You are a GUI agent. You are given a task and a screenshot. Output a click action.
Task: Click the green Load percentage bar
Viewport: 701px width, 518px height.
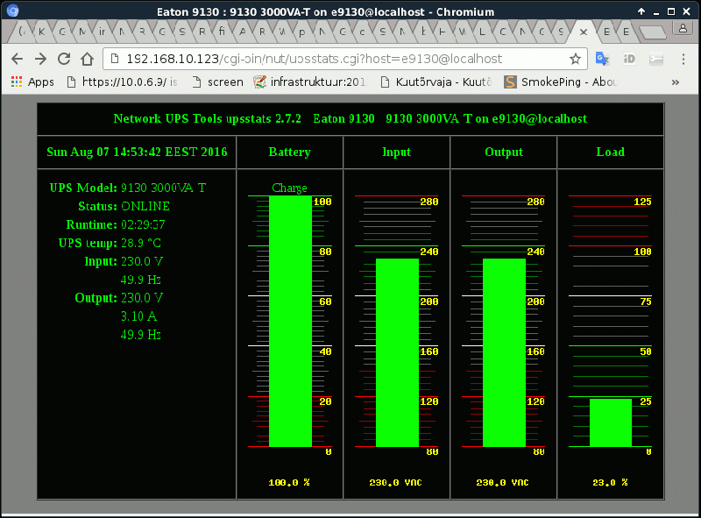(611, 422)
